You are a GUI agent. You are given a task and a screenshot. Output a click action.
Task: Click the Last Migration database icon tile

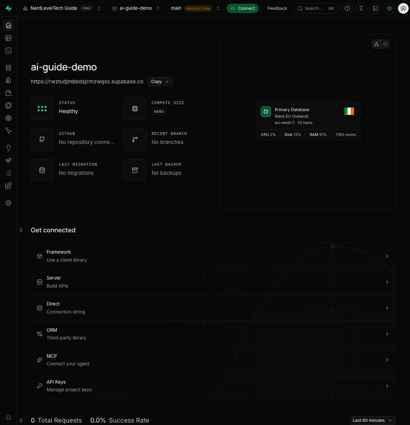pos(42,170)
